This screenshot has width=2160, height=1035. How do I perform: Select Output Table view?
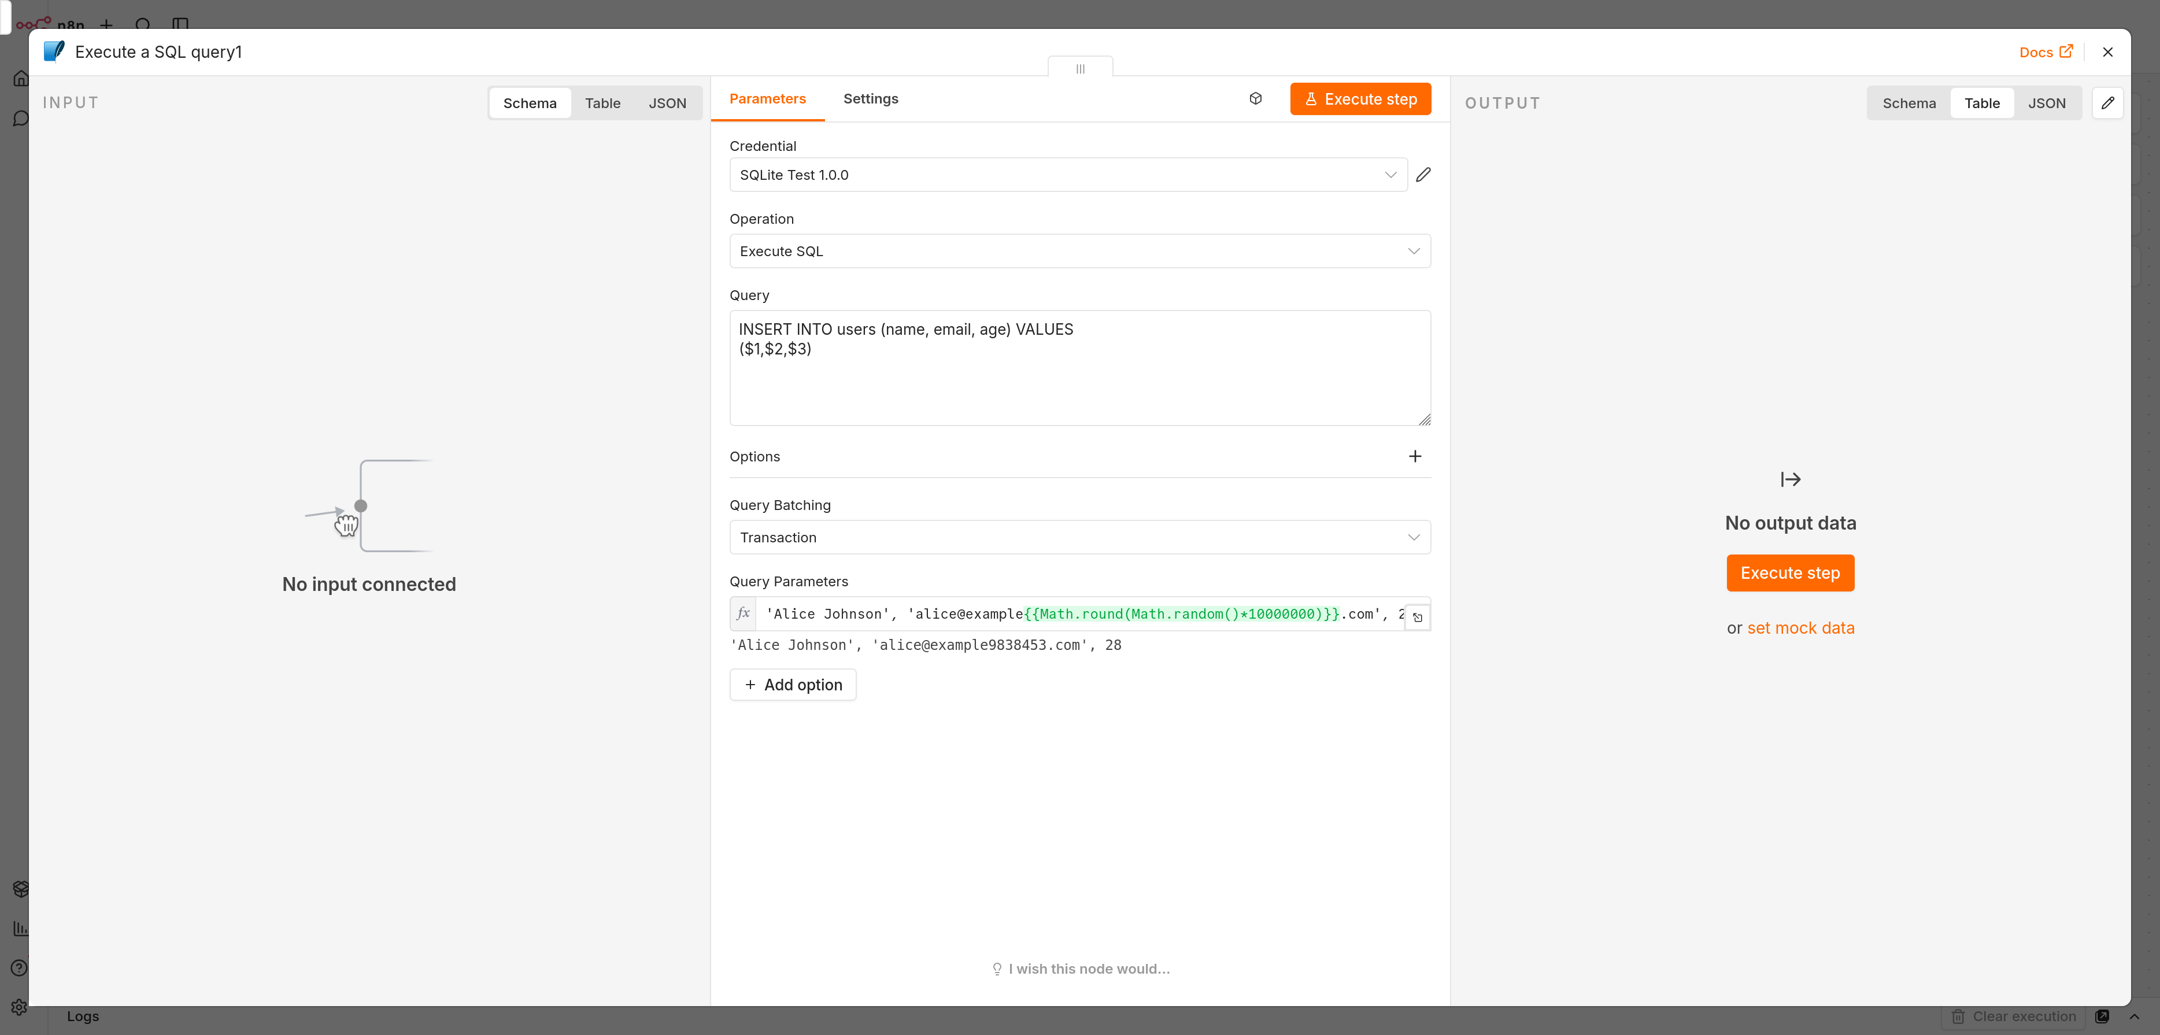point(1981,103)
